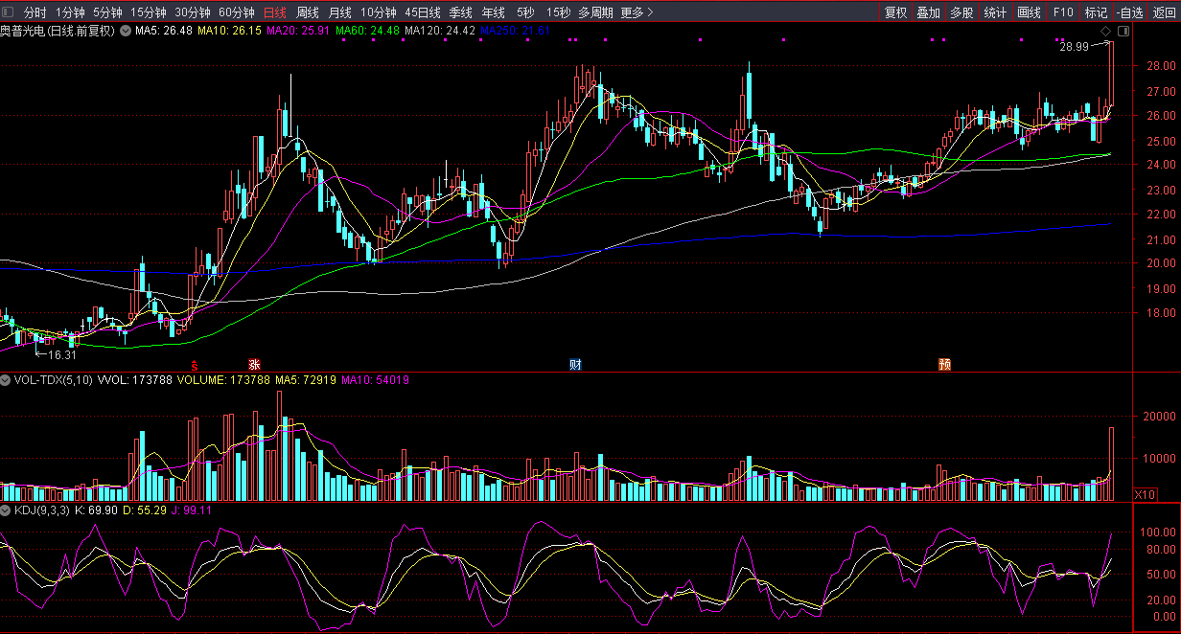
Task: Click the '财' financial report marker
Action: pyautogui.click(x=575, y=365)
